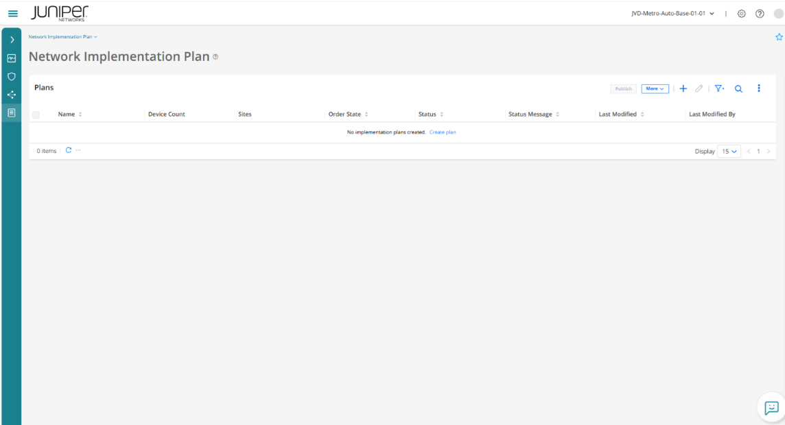Open the hamburger navigation menu
This screenshot has height=425, width=785.
[13, 14]
